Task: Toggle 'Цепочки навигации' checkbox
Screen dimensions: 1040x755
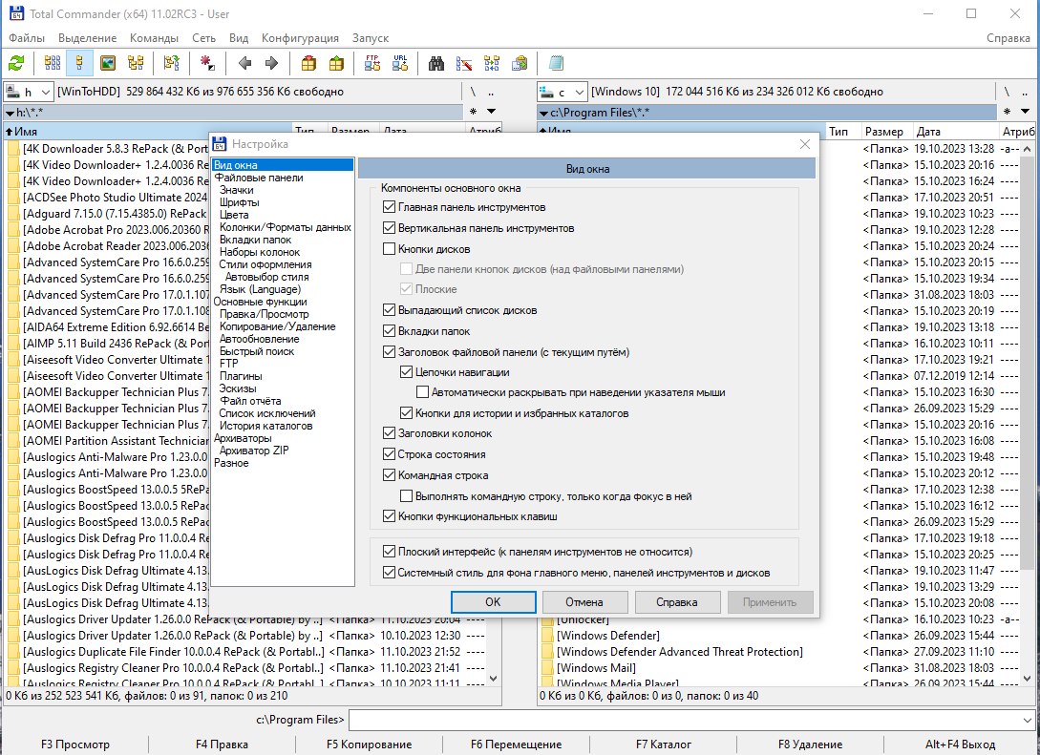Action: (x=407, y=372)
